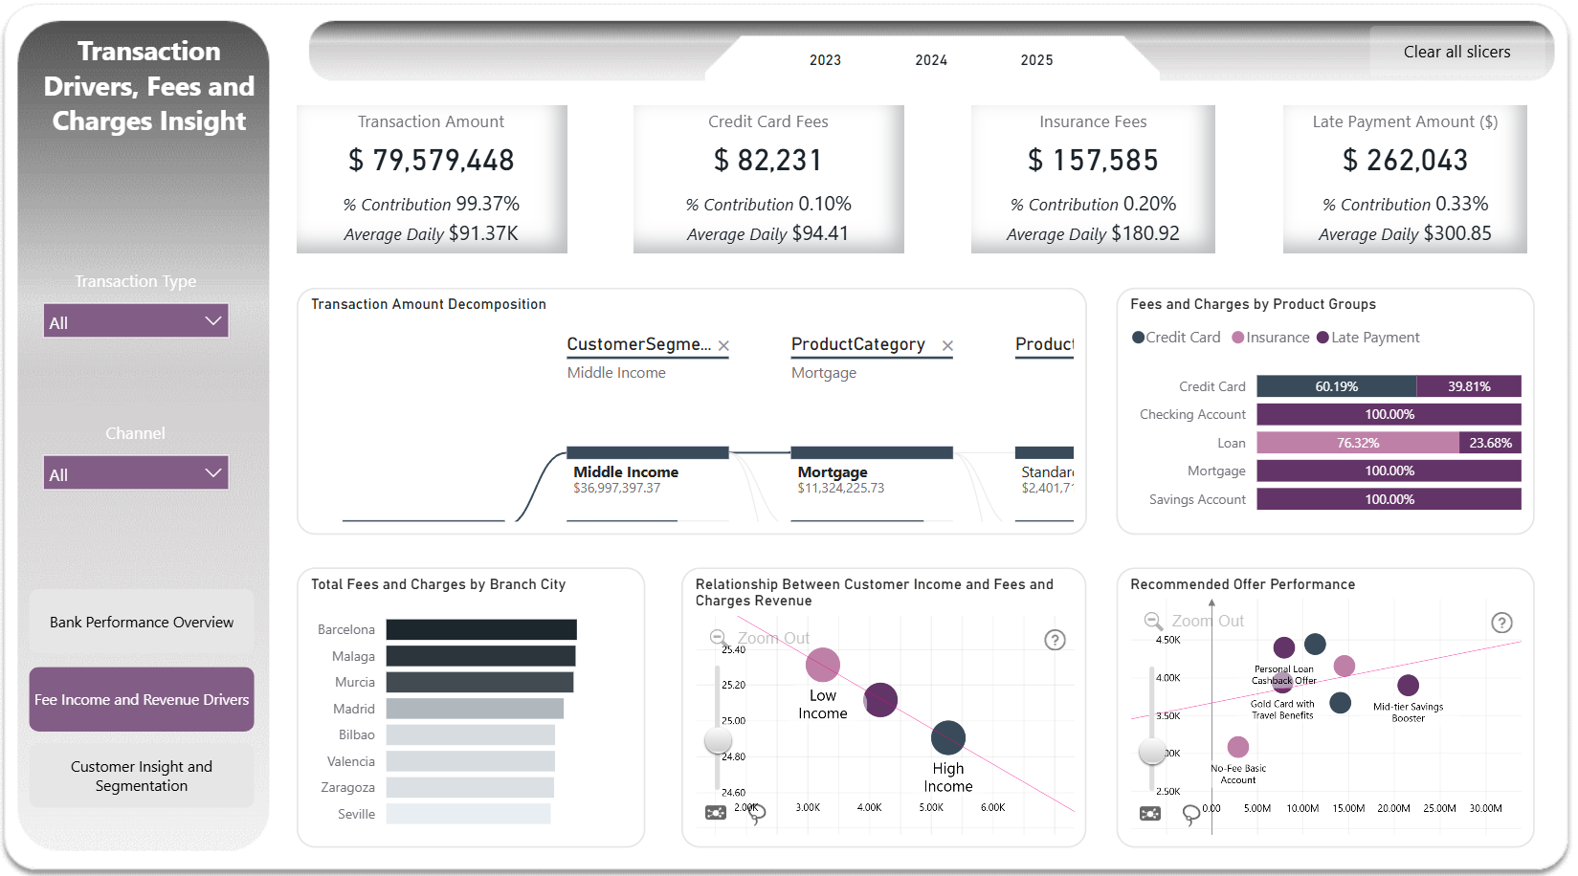Click the Transaction Amount card value $ 79,579,448
The height and width of the screenshot is (876, 1578).
tap(432, 161)
